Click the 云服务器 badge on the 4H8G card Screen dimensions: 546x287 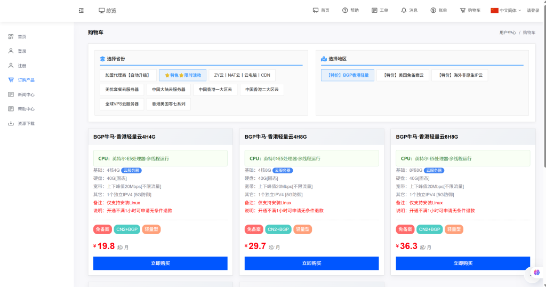(283, 170)
